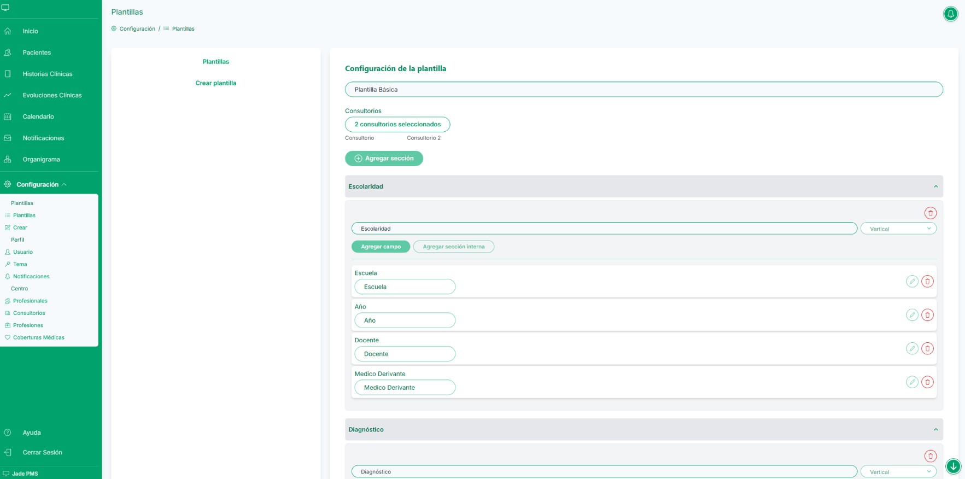Open Profesiones submenu item

(28, 325)
